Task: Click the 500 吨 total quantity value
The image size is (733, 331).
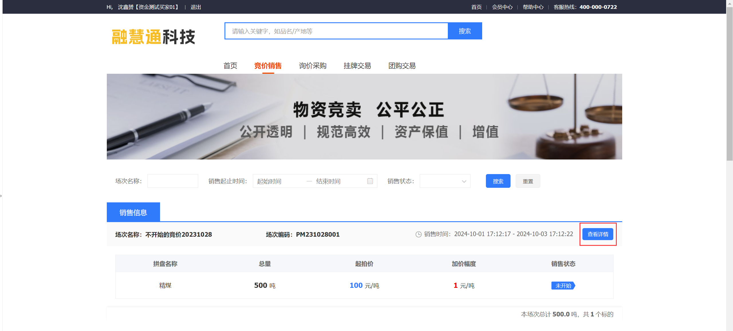Action: point(265,285)
